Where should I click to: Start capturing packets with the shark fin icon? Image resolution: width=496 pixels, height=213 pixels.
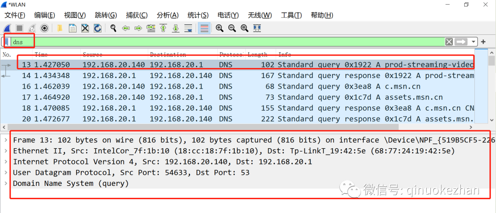click(x=7, y=28)
